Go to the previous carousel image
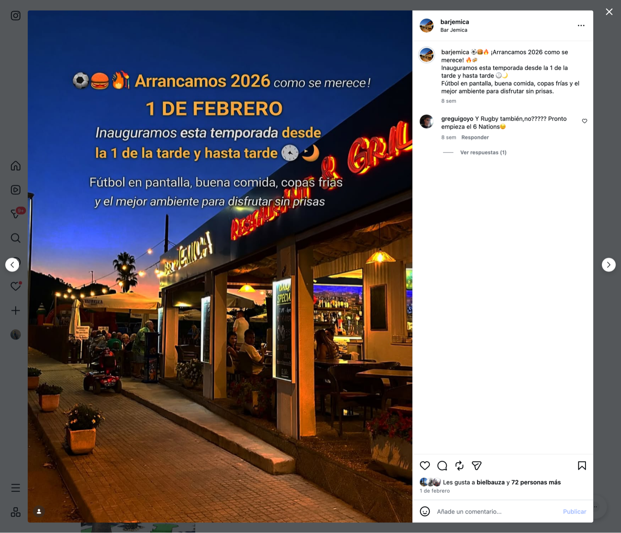Viewport: 621px width, 533px height. pos(12,265)
